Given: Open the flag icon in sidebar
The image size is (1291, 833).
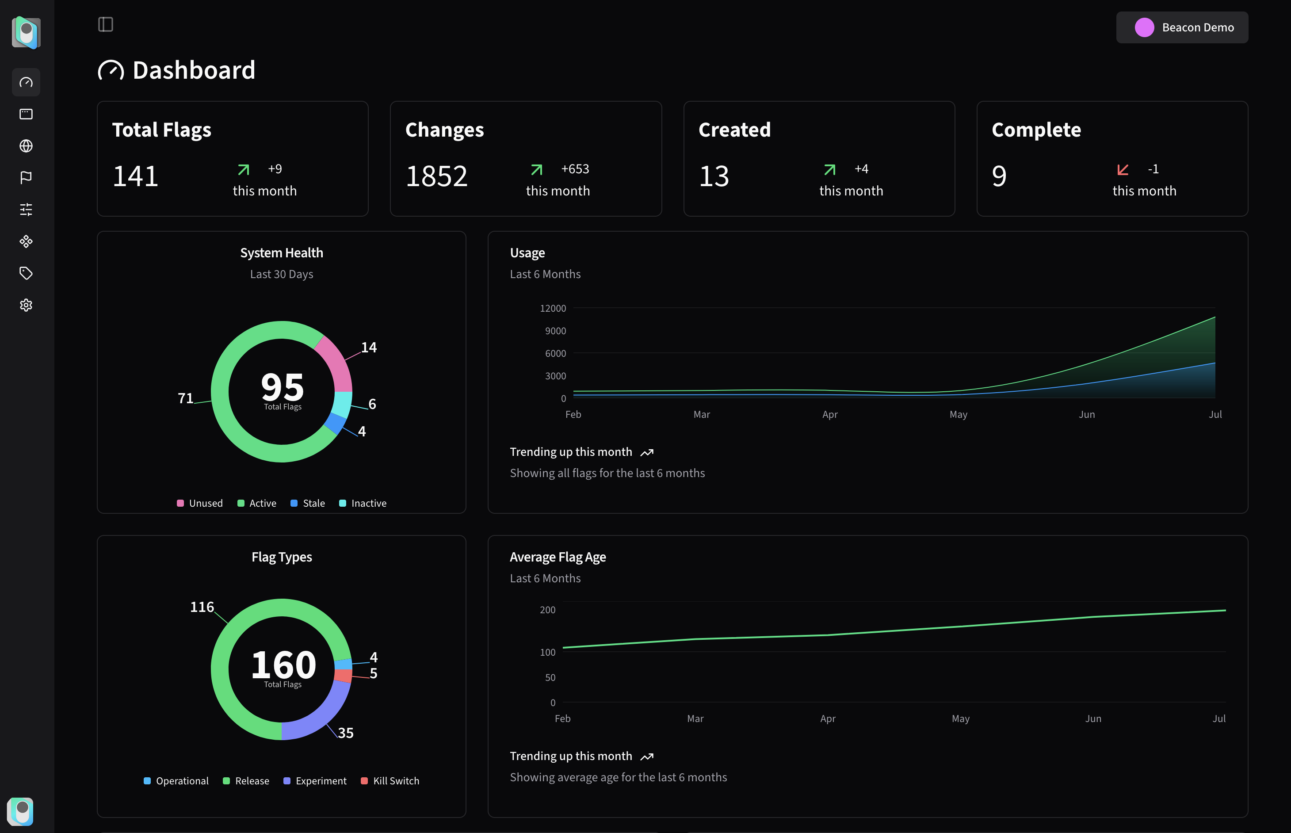Looking at the screenshot, I should coord(26,177).
